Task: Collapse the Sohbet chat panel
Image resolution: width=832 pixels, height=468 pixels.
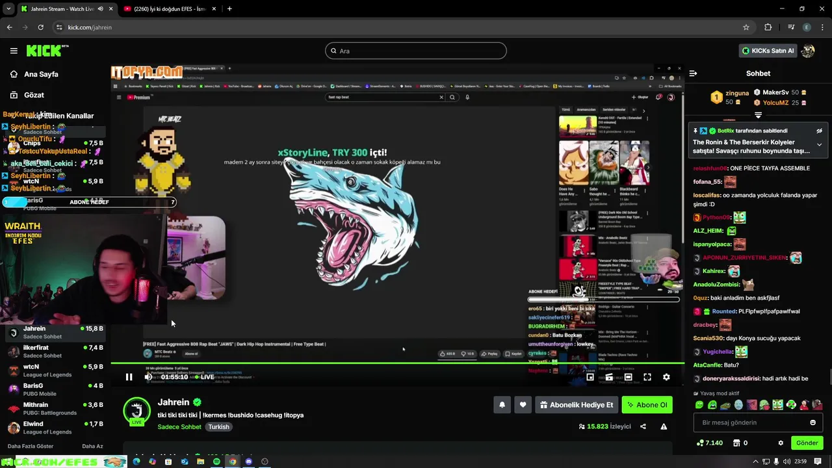Action: point(693,73)
